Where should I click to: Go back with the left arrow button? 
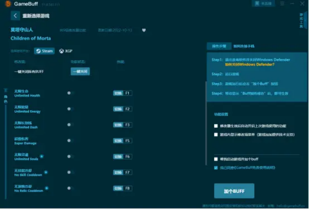(15, 16)
